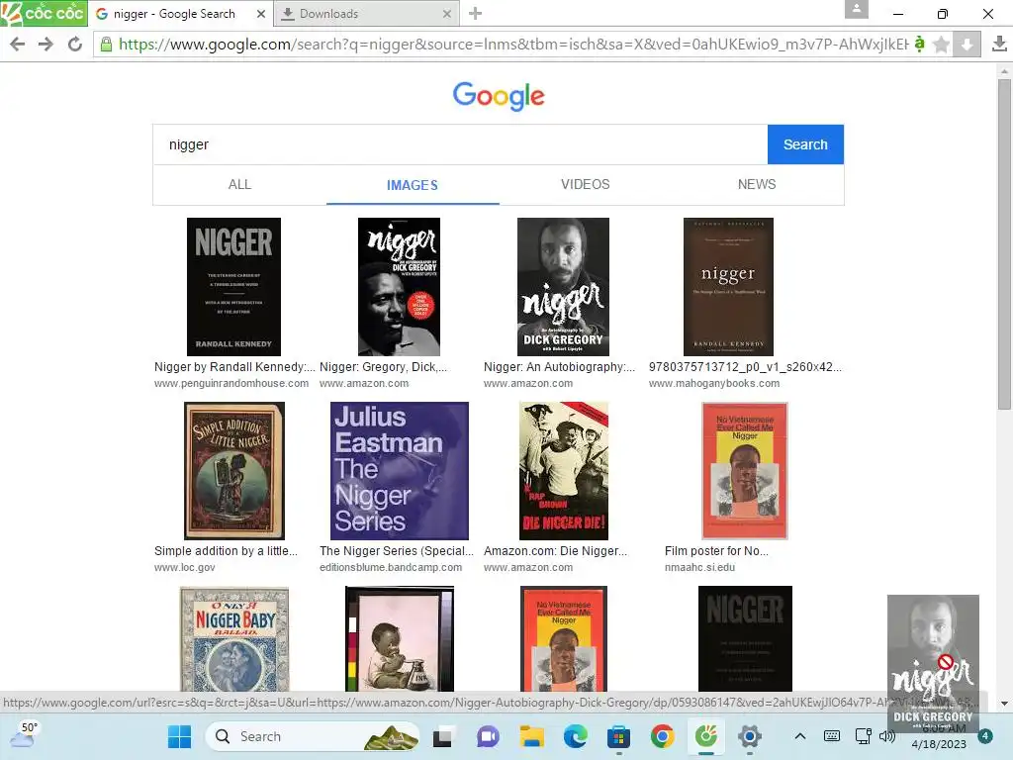Open Settings gear from the taskbar

(750, 736)
